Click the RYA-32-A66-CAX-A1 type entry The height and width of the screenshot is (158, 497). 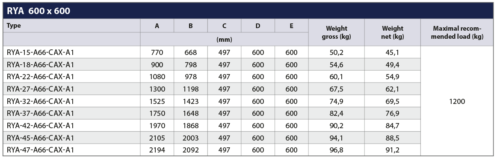[40, 101]
